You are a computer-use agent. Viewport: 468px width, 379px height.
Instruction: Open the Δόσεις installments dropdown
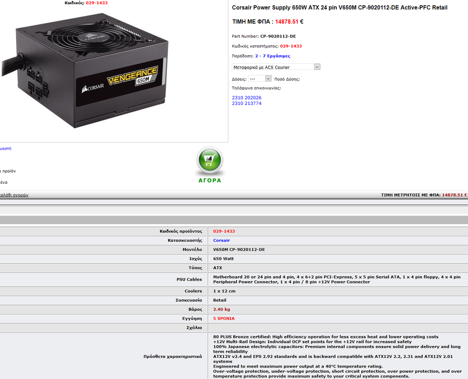(x=260, y=78)
